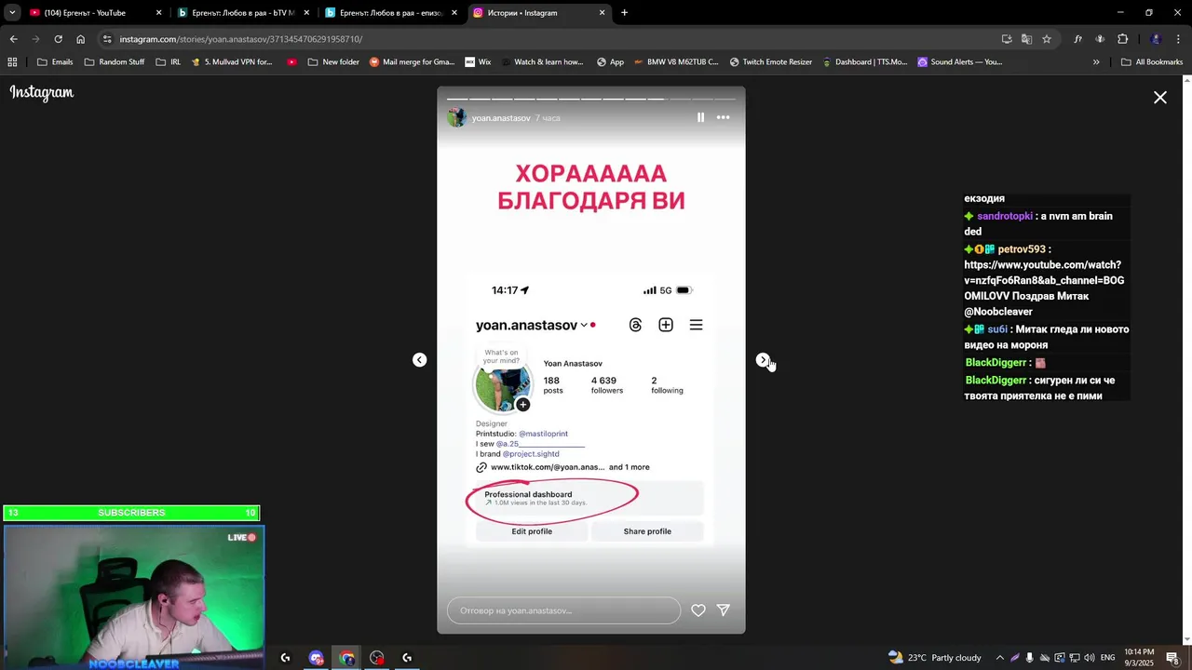
Task: Open the Emails bookmark folder
Action: [55, 62]
